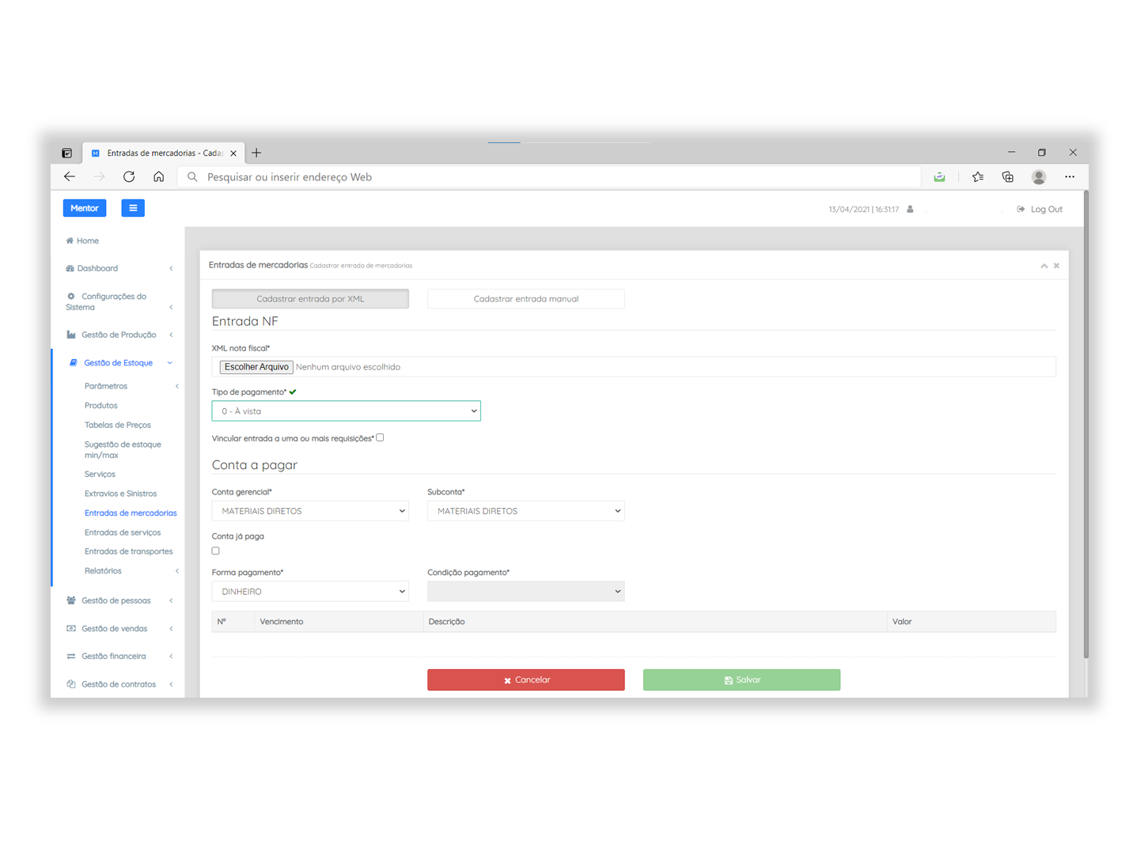
Task: Check the Conta já paga checkbox
Action: point(215,551)
